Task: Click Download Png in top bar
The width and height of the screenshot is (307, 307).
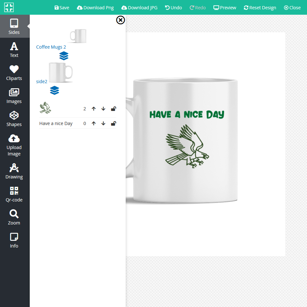Action: 95,8
